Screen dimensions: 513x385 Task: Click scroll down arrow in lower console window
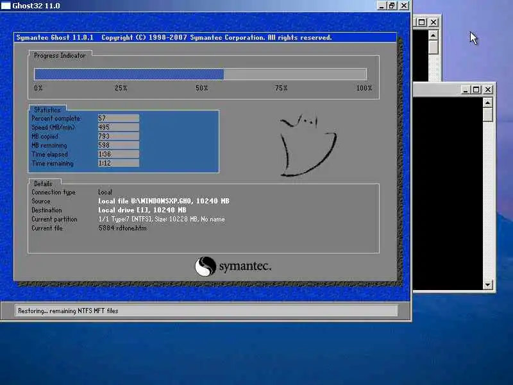pyautogui.click(x=487, y=285)
